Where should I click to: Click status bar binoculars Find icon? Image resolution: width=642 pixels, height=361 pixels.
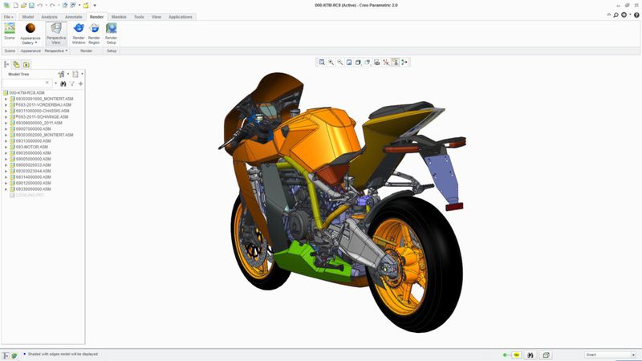point(530,355)
